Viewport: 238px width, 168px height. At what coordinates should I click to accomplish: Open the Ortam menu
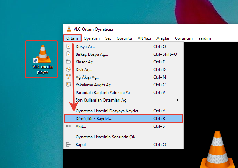point(72,38)
